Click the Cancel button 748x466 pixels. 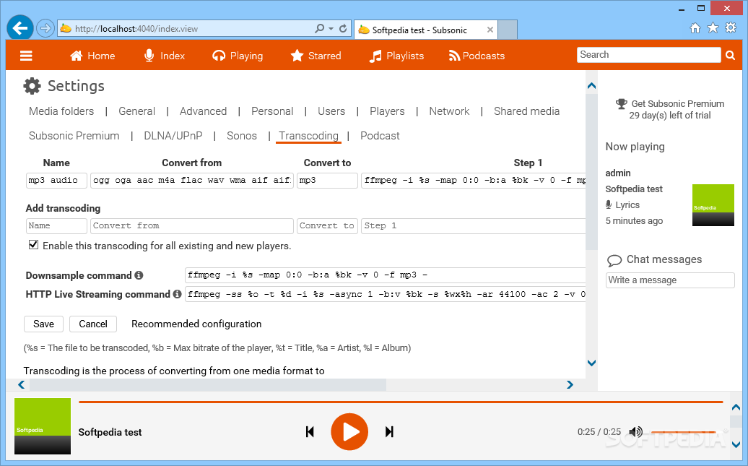(93, 324)
